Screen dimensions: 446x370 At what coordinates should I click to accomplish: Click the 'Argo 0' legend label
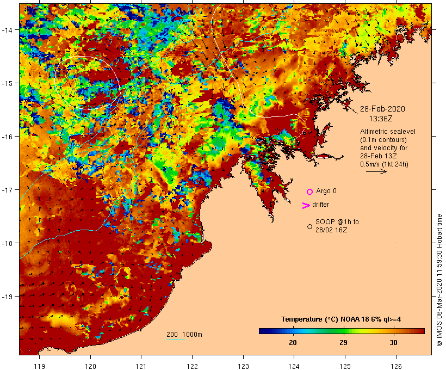point(326,190)
